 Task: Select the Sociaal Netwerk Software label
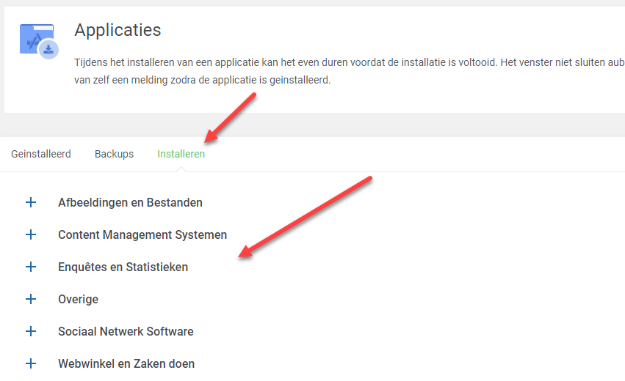point(126,331)
